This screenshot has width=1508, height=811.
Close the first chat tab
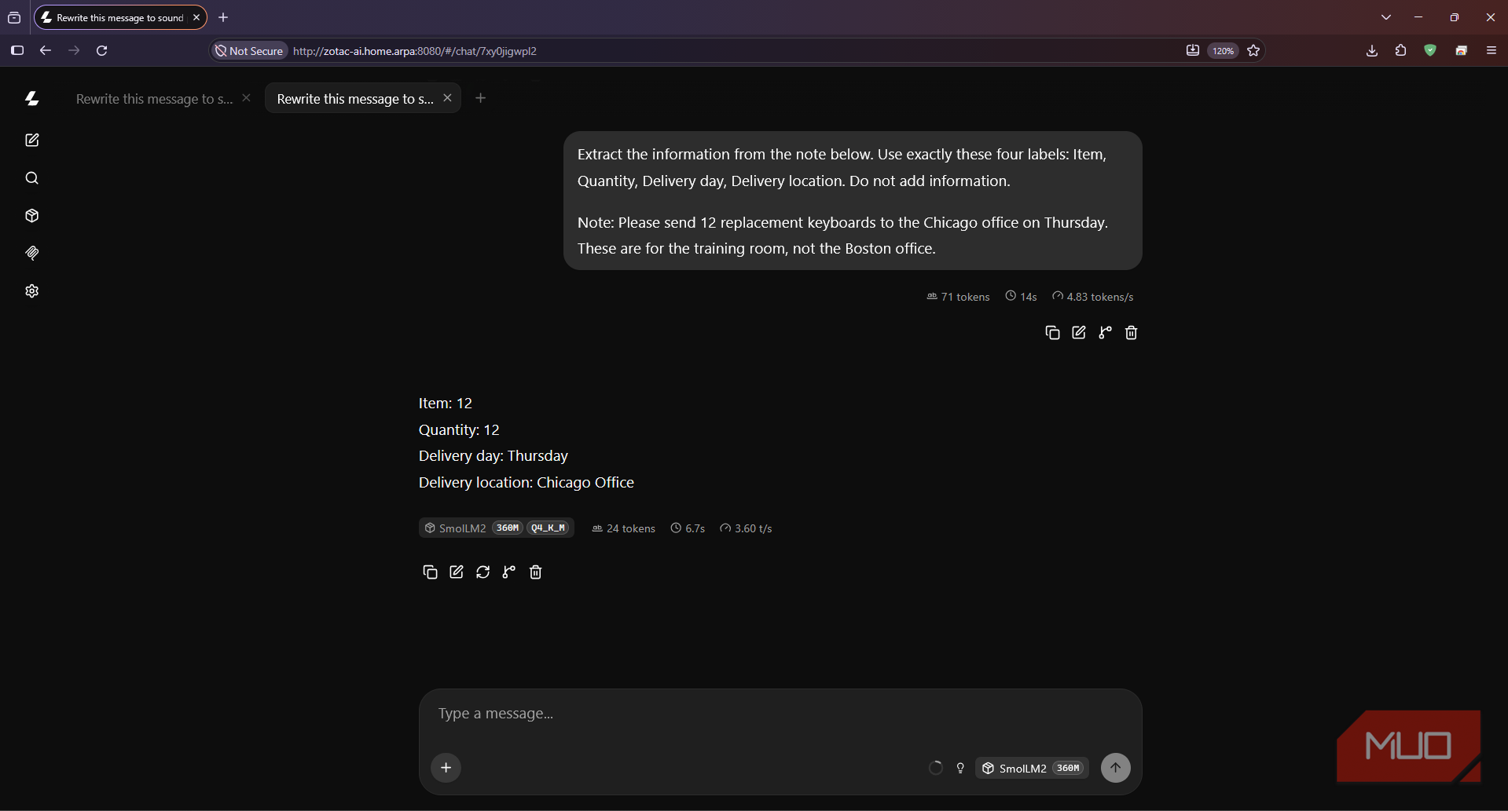(246, 98)
